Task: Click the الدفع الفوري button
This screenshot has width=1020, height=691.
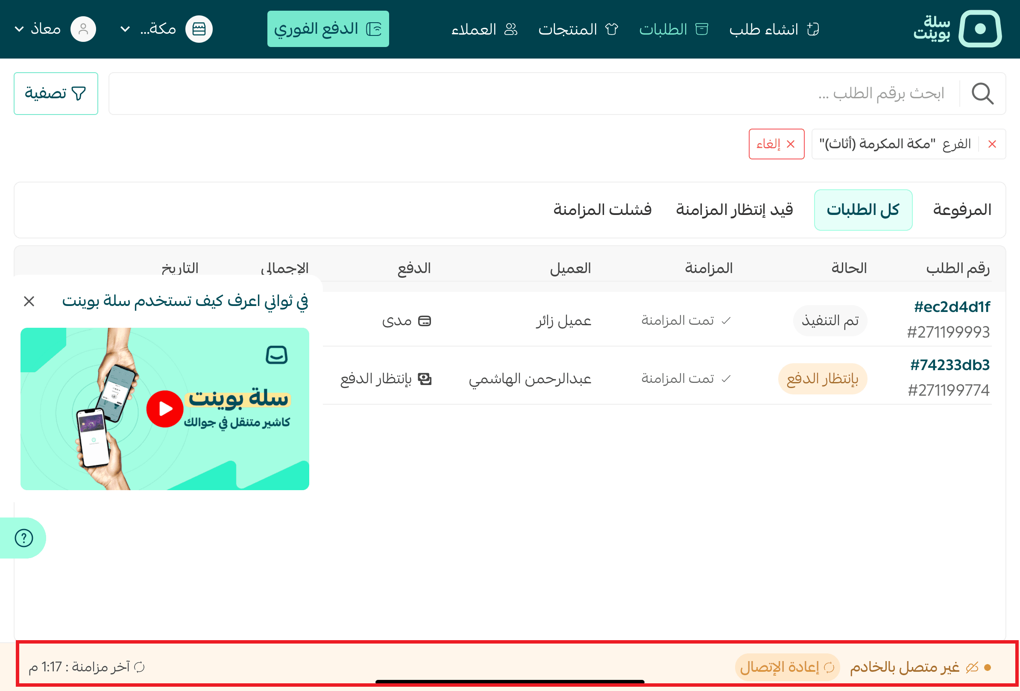Action: 328,29
